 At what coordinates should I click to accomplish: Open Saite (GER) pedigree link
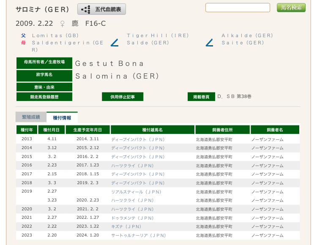click(243, 43)
